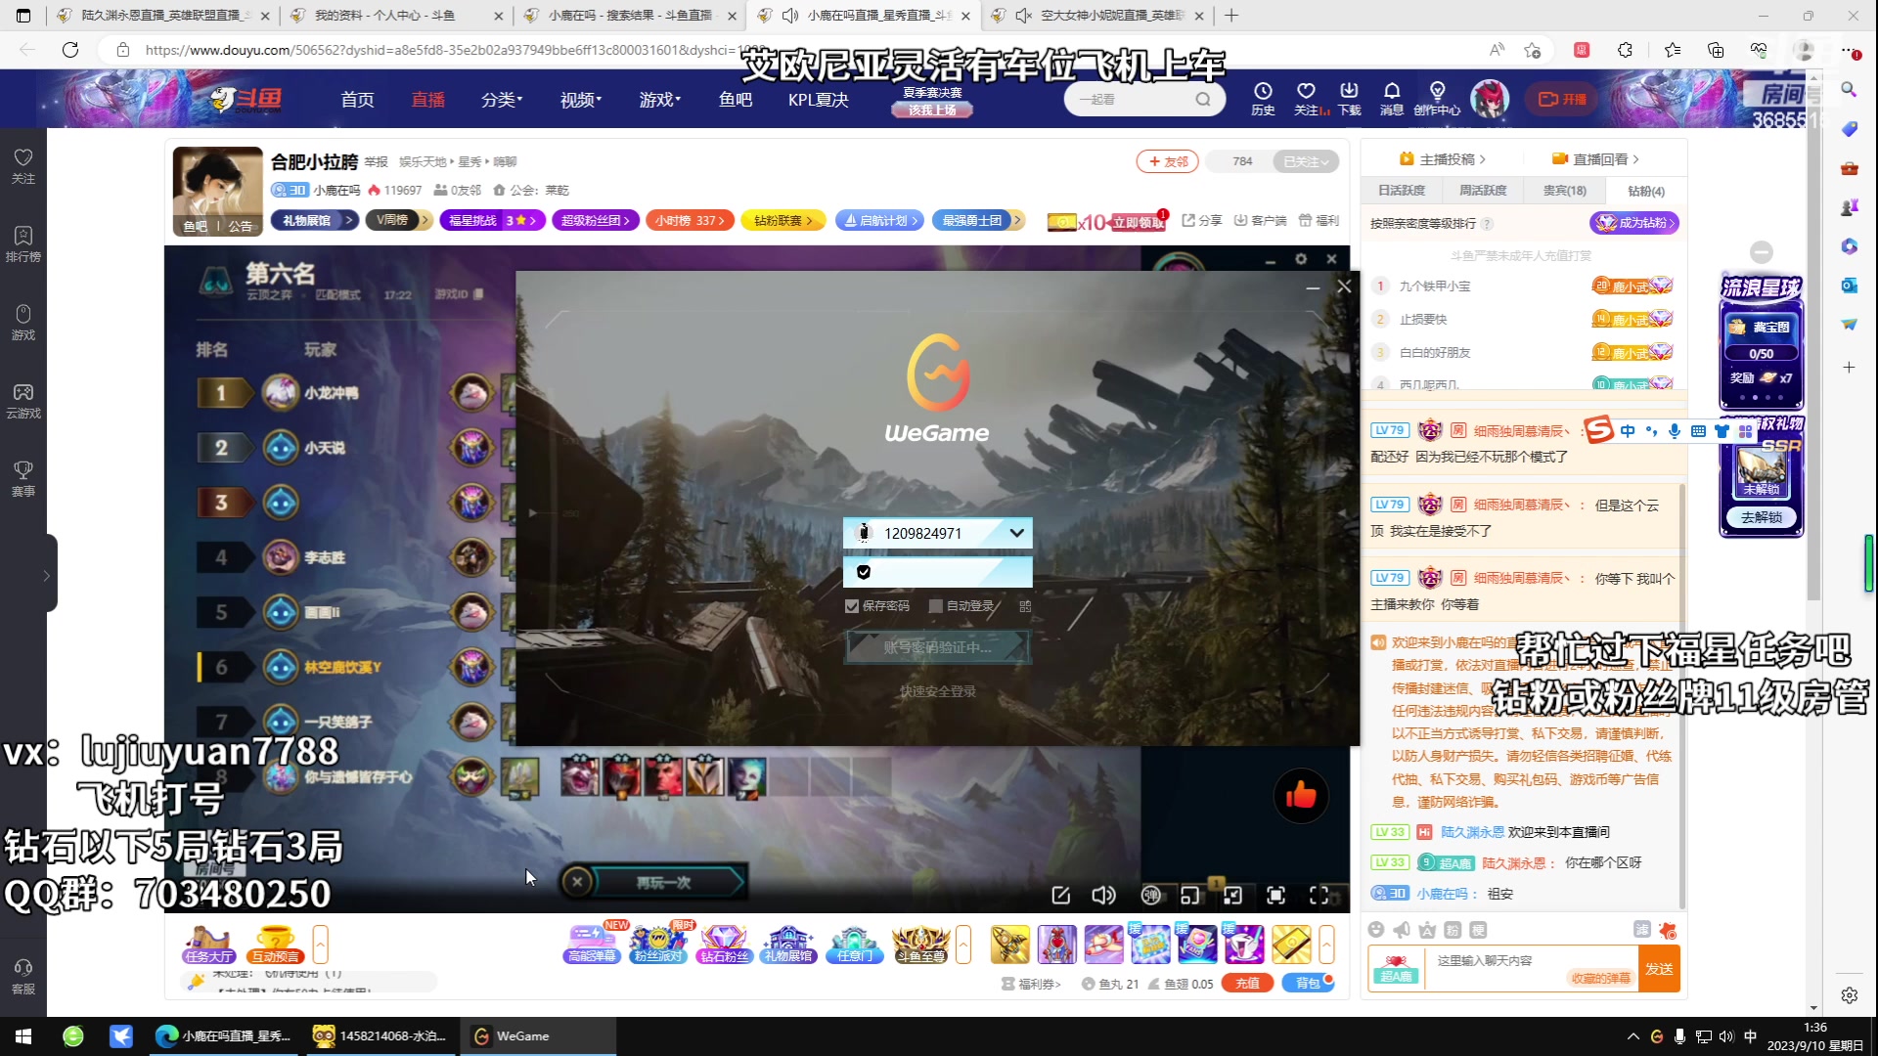This screenshot has width=1878, height=1056.
Task: Click the megaphone broadcast icon in chat
Action: pos(1402,929)
